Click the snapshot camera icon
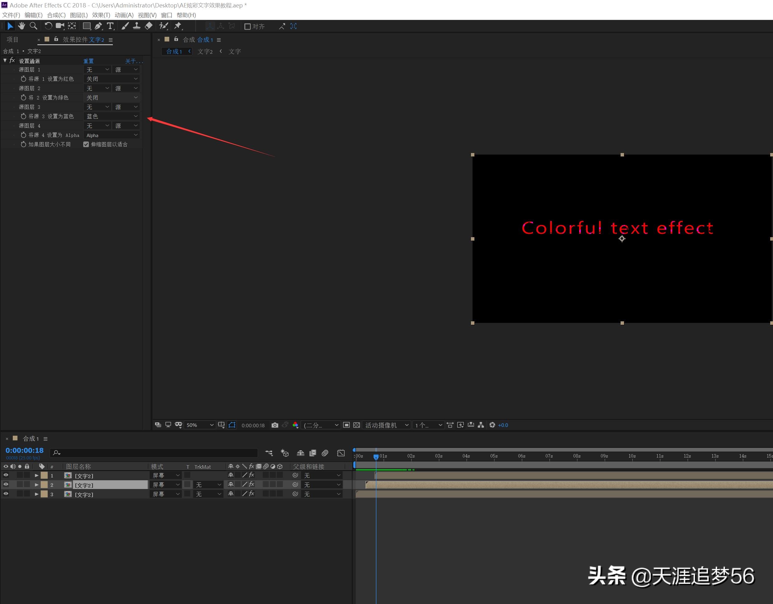 [x=275, y=425]
